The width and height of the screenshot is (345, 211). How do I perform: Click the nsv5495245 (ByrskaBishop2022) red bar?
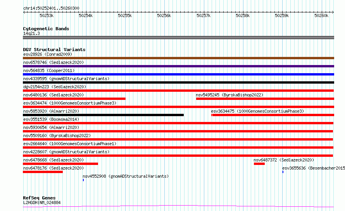pos(265,99)
